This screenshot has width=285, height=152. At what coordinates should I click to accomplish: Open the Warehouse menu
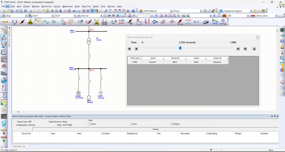click(68, 6)
